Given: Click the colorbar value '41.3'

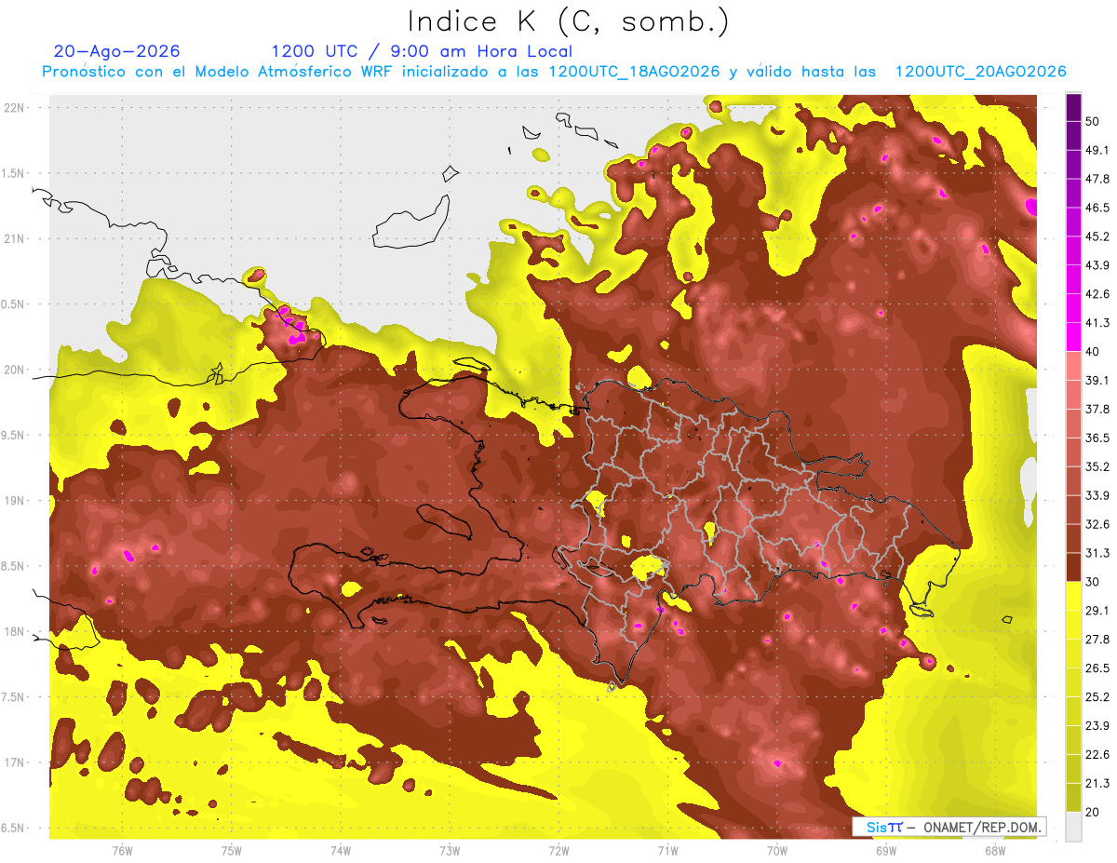Looking at the screenshot, I should [1097, 323].
